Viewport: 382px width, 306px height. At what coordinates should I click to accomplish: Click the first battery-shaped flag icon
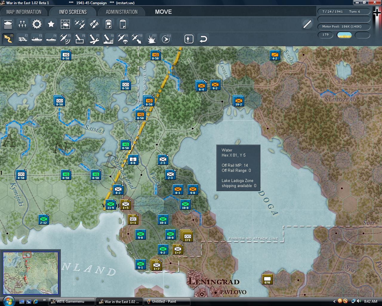(108, 24)
